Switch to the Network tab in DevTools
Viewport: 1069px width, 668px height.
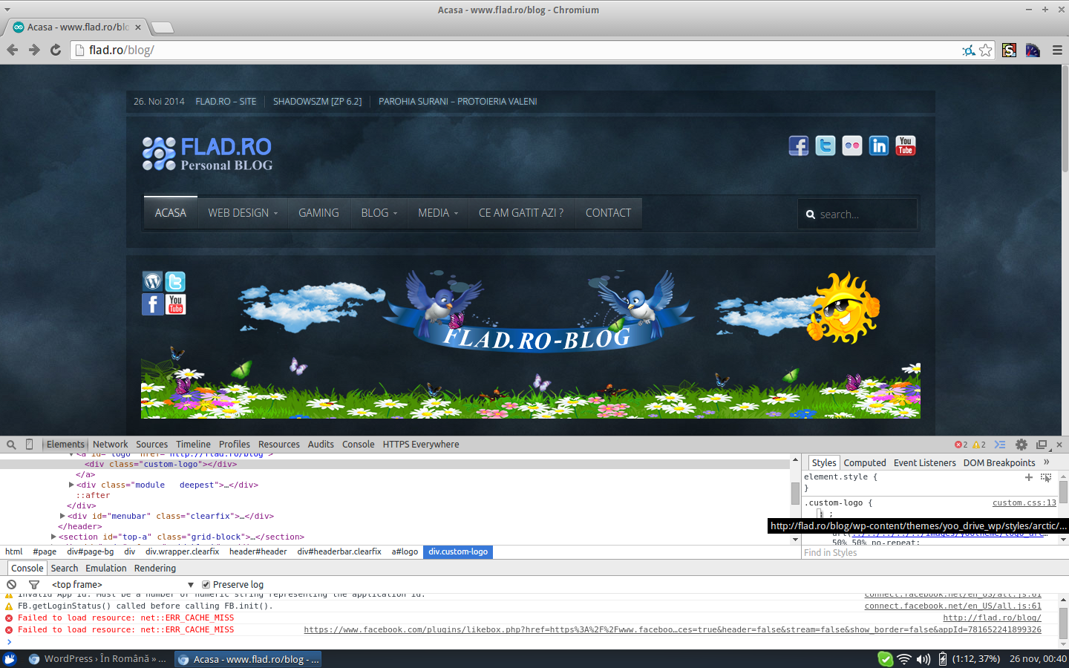[110, 445]
